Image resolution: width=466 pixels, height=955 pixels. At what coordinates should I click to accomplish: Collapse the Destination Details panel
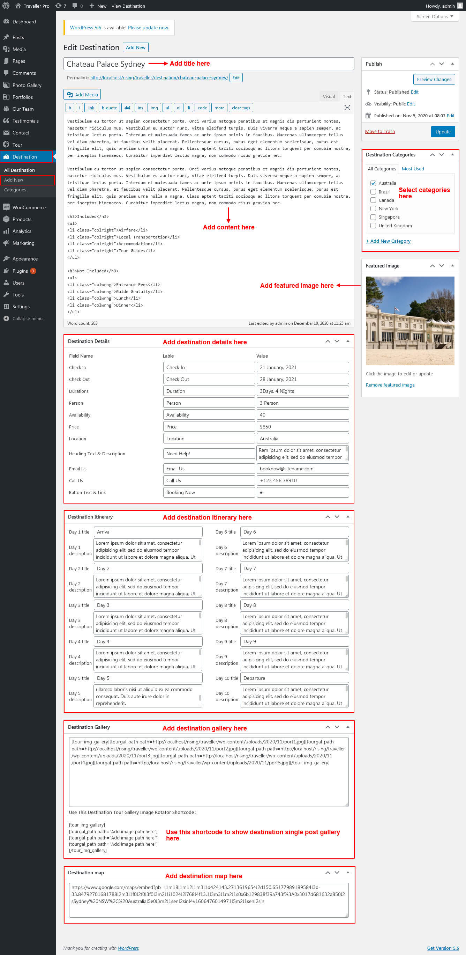(x=347, y=341)
